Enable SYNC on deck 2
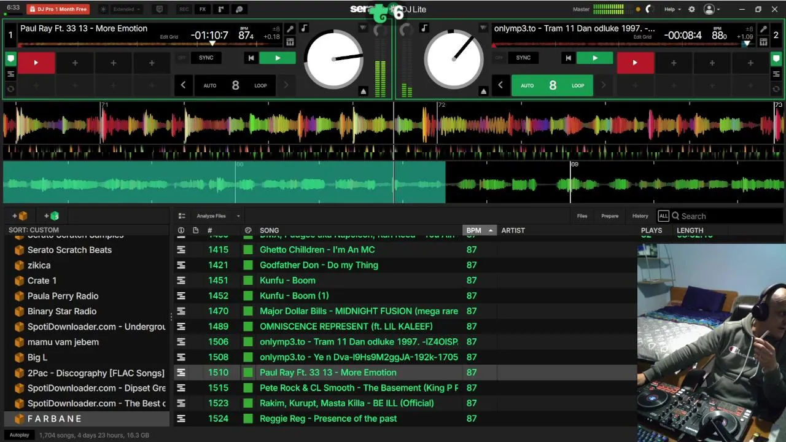This screenshot has height=442, width=786. [x=523, y=58]
